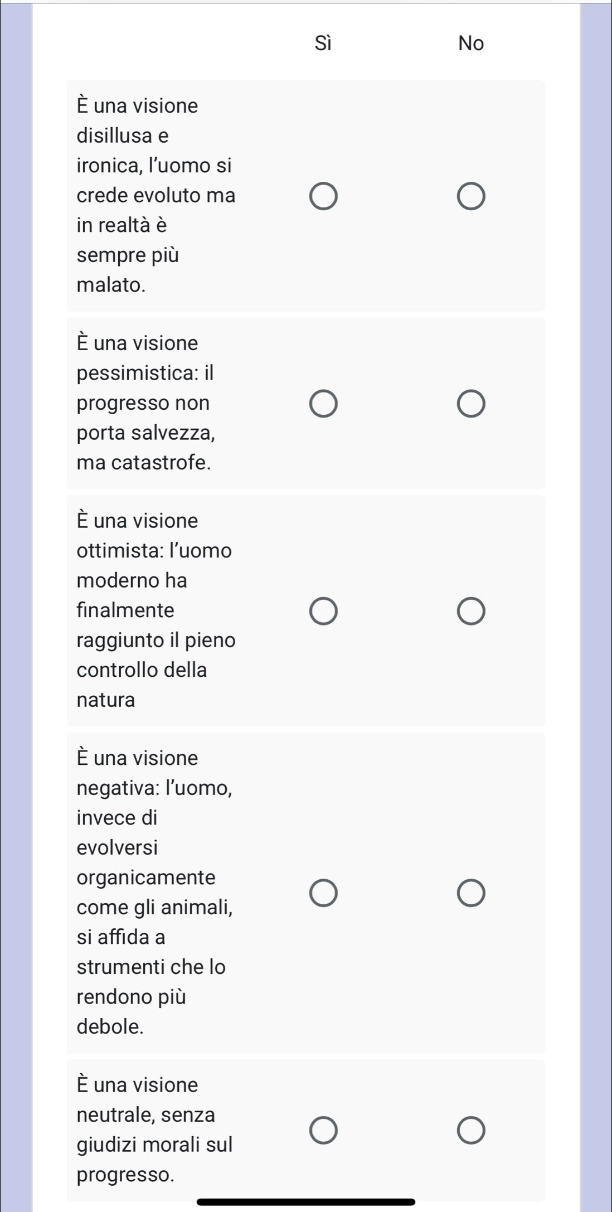Pick No for 'visione negativa' statement
Viewport: 612px width, 1212px height.
tap(471, 893)
